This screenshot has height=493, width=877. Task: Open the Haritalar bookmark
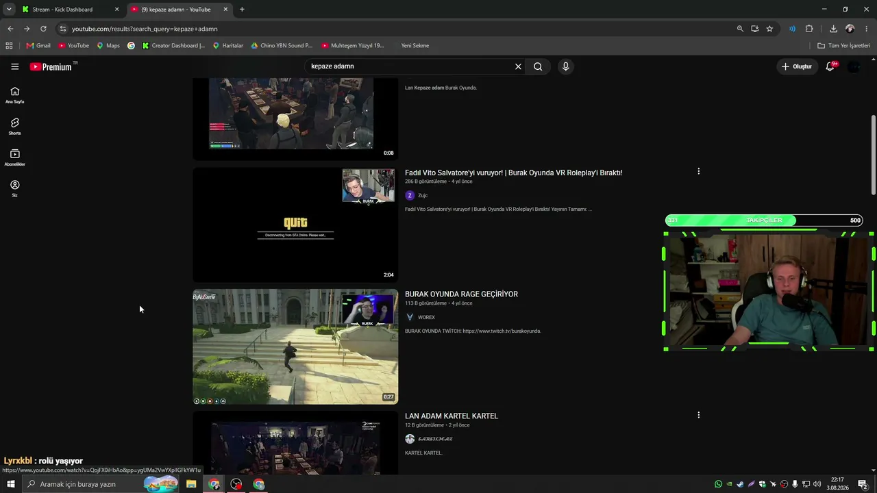coord(228,46)
